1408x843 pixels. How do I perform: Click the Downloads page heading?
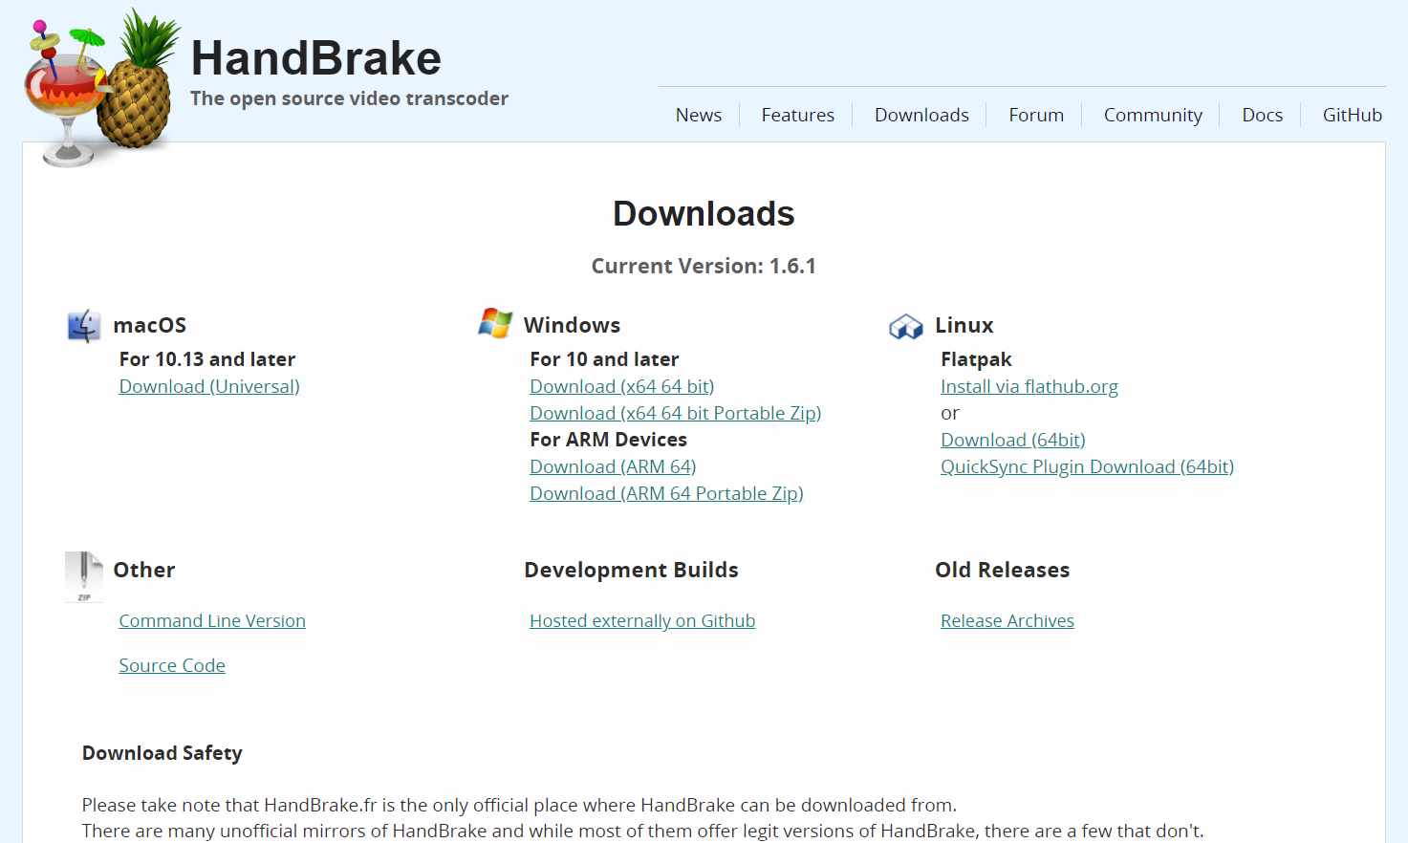(x=704, y=213)
